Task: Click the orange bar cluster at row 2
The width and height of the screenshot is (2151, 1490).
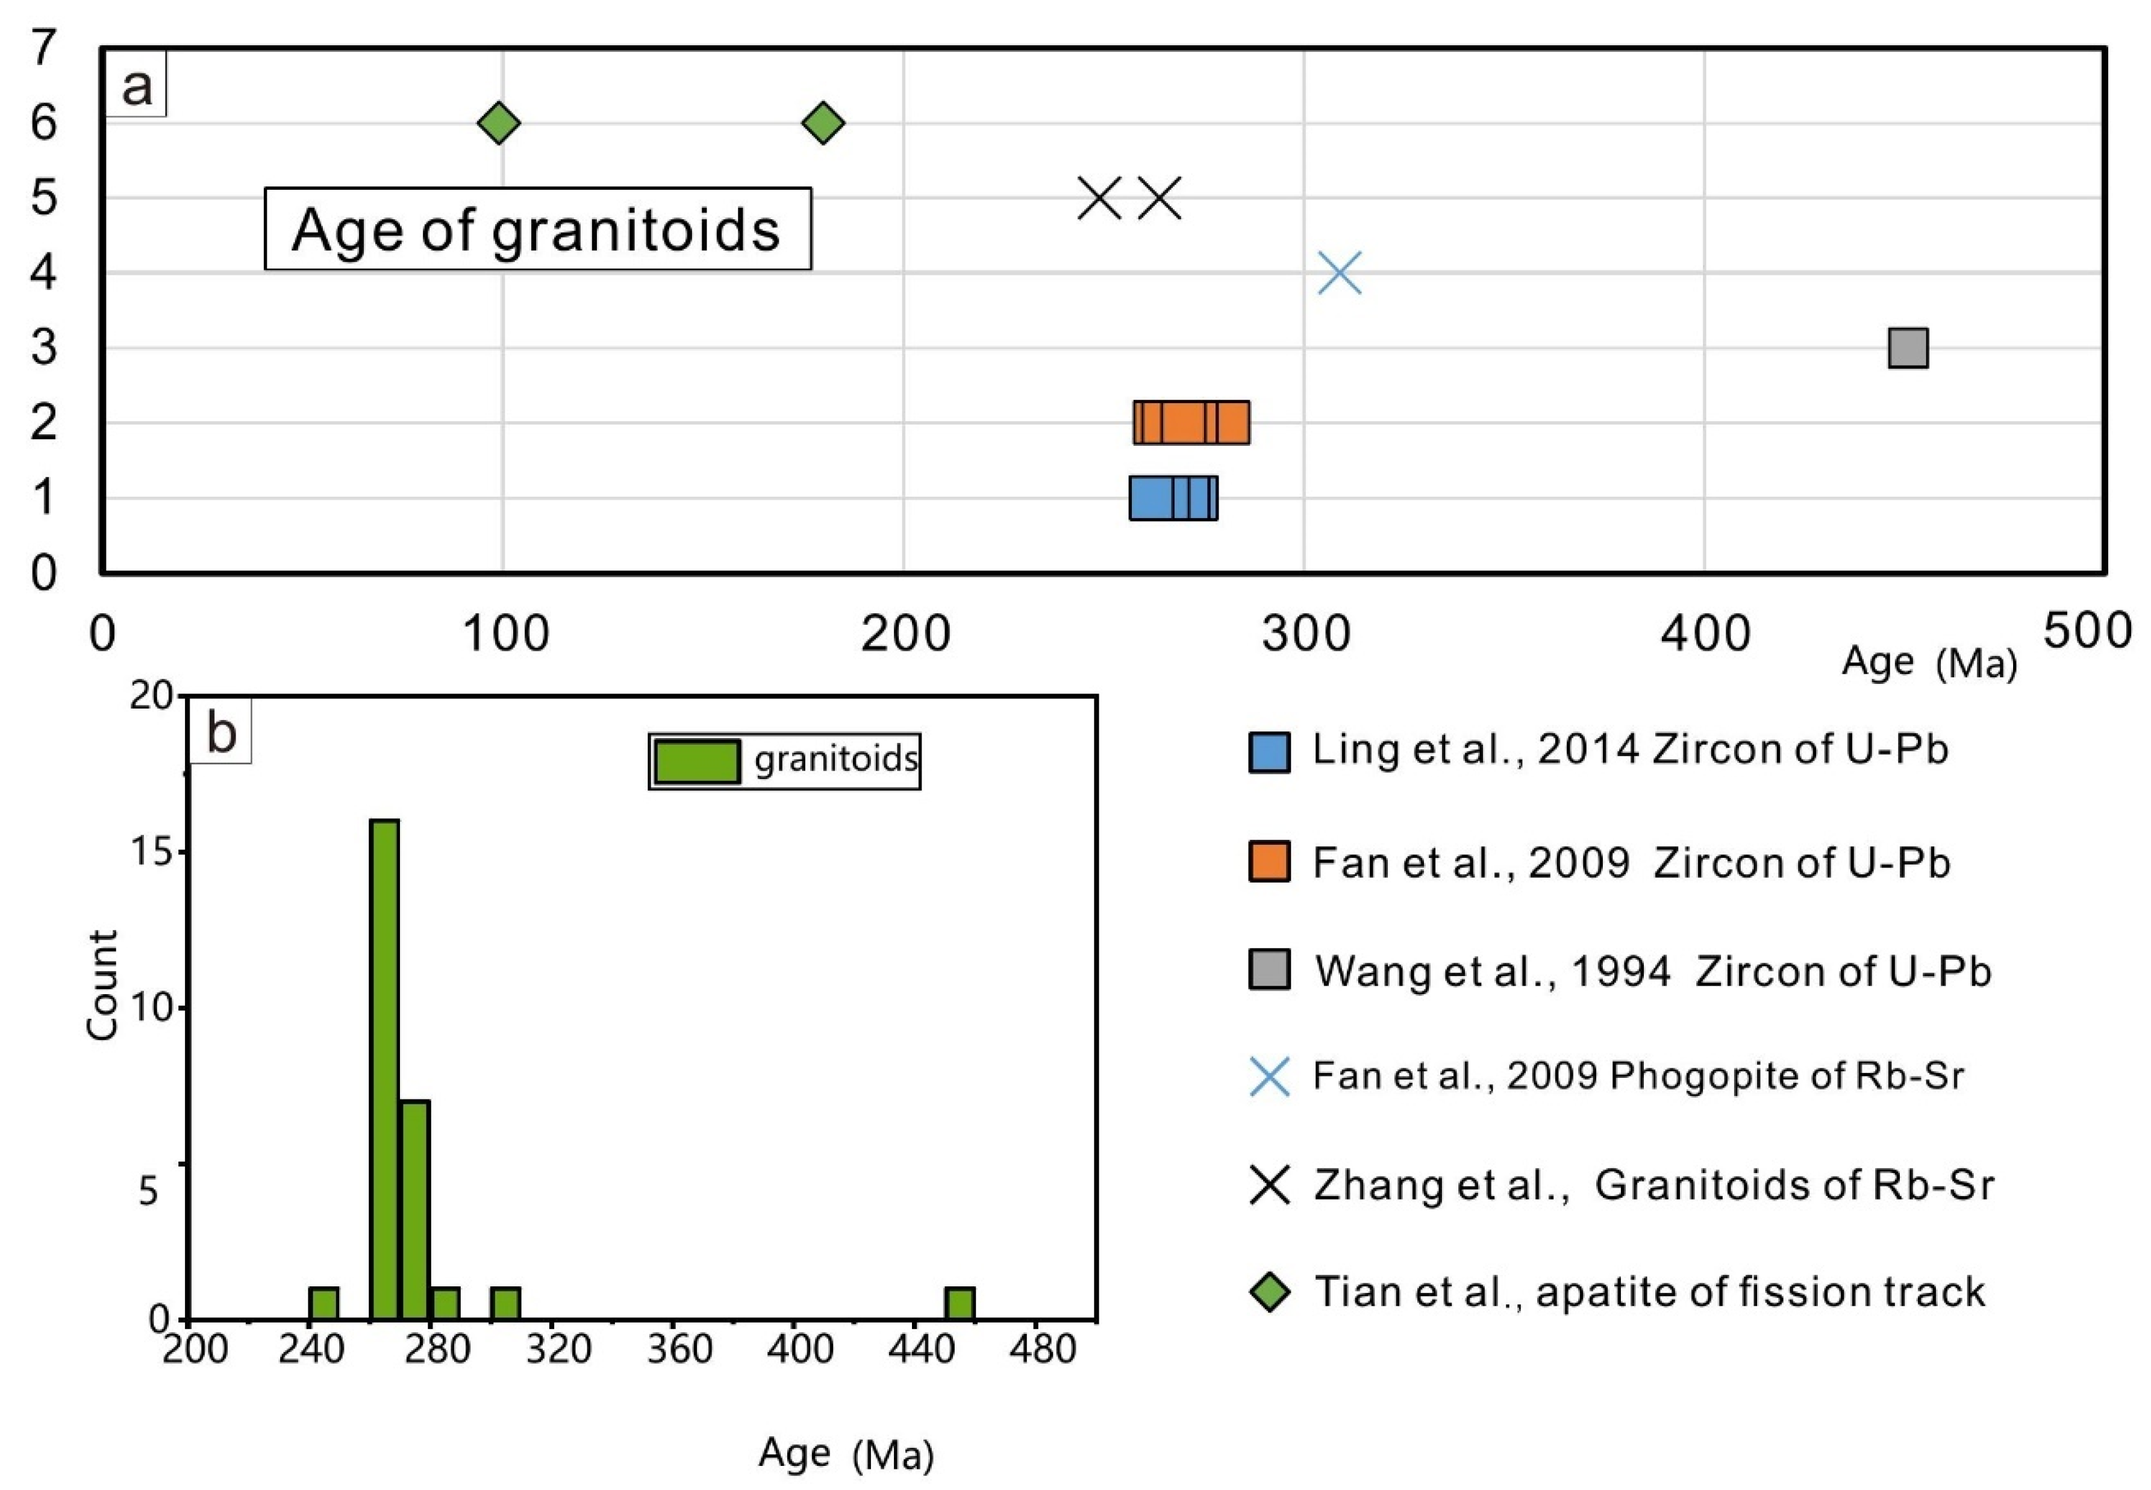Action: click(x=1191, y=423)
